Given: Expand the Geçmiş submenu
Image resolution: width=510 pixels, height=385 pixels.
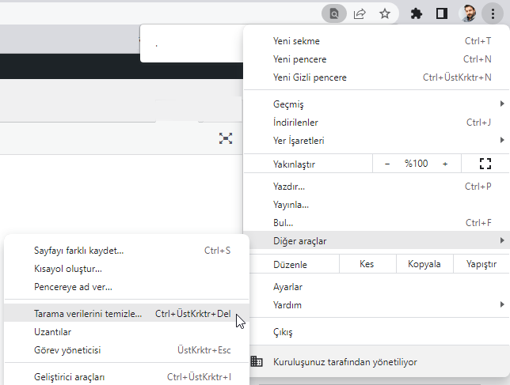Looking at the screenshot, I should tap(376, 104).
